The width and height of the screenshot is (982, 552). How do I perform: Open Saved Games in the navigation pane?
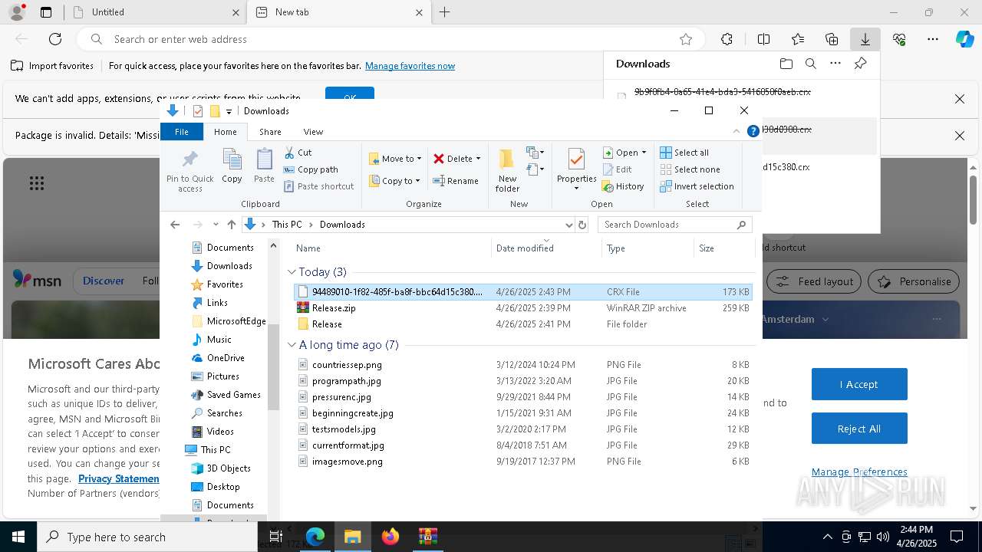234,395
